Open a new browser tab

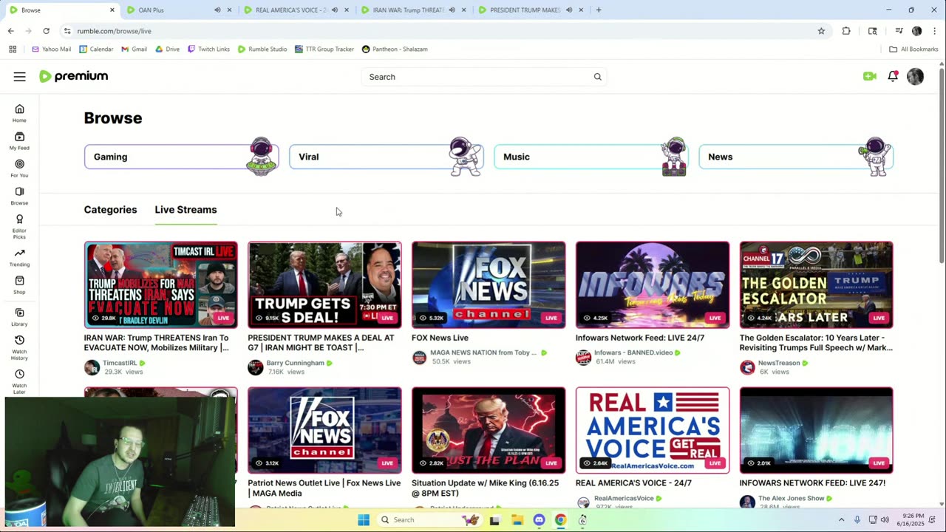[x=599, y=10]
